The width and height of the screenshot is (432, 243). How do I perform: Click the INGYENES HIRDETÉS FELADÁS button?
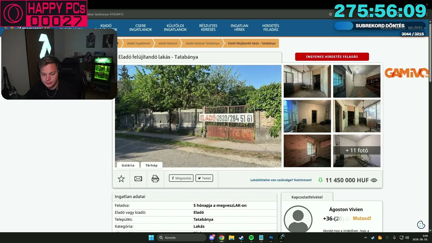(332, 57)
